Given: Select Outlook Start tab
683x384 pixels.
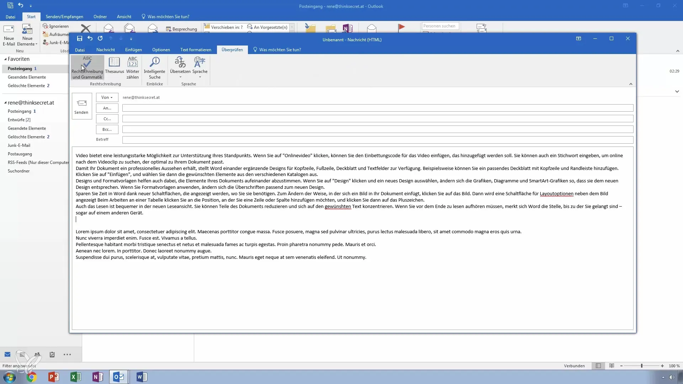Looking at the screenshot, I should 31,17.
